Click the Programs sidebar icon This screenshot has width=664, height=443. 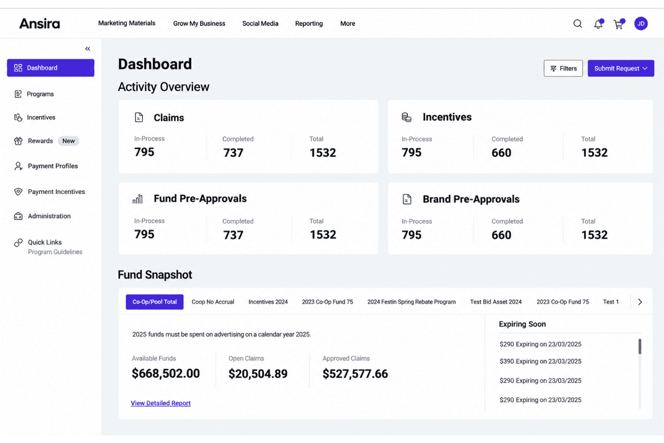18,94
